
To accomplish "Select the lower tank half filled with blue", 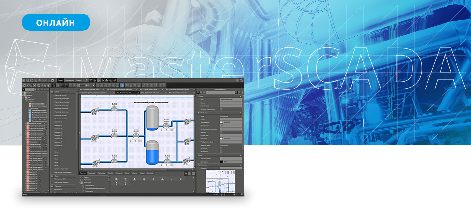I will tap(152, 153).
